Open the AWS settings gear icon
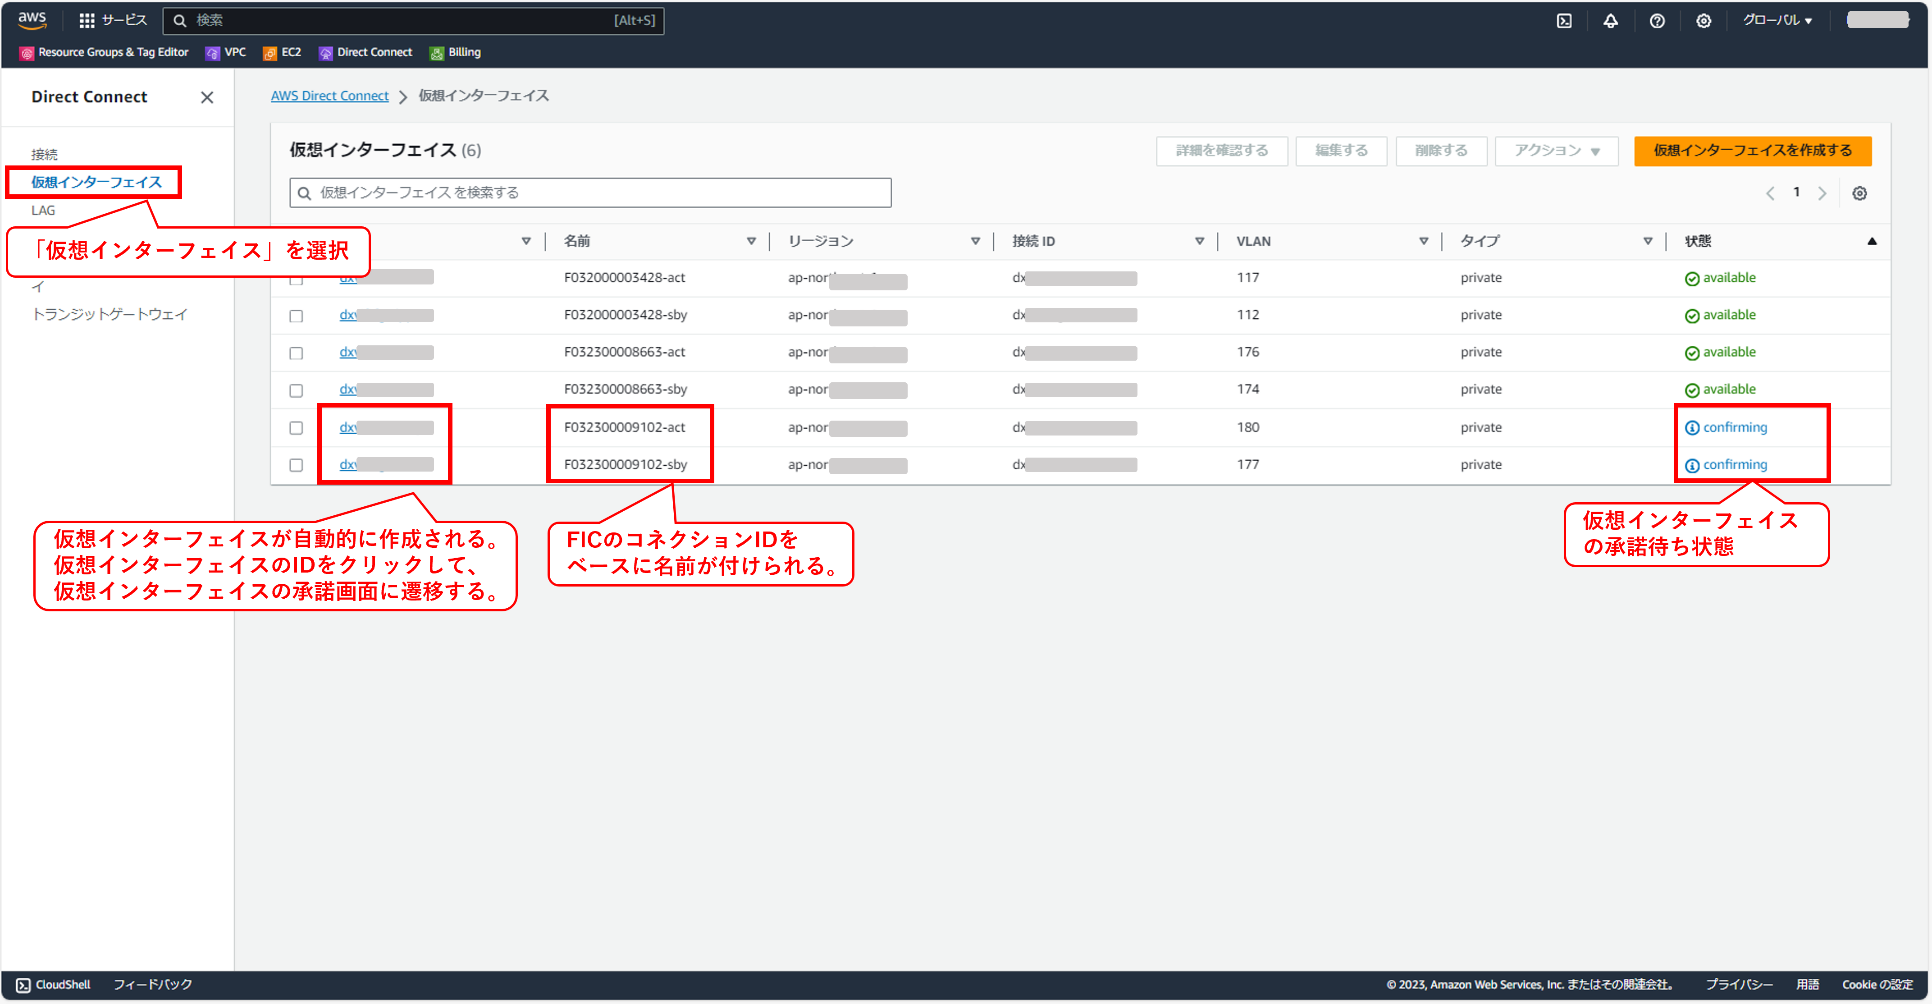 (x=1704, y=20)
